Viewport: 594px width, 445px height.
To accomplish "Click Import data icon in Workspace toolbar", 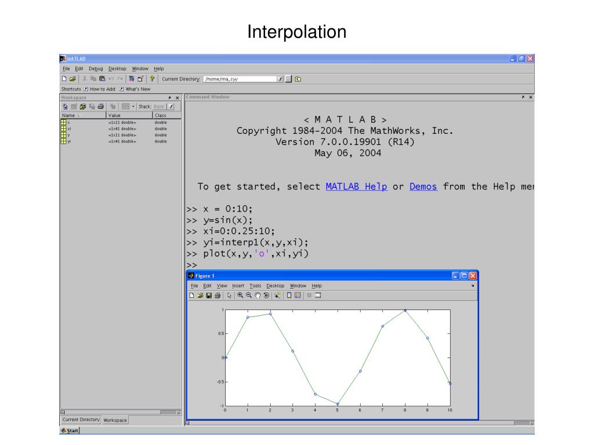I will tap(83, 107).
